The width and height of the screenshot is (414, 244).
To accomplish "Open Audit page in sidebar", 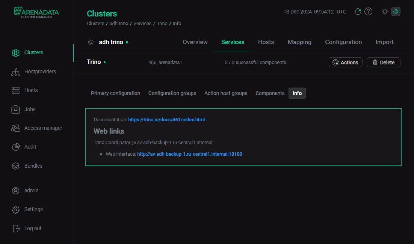I will click(x=30, y=147).
